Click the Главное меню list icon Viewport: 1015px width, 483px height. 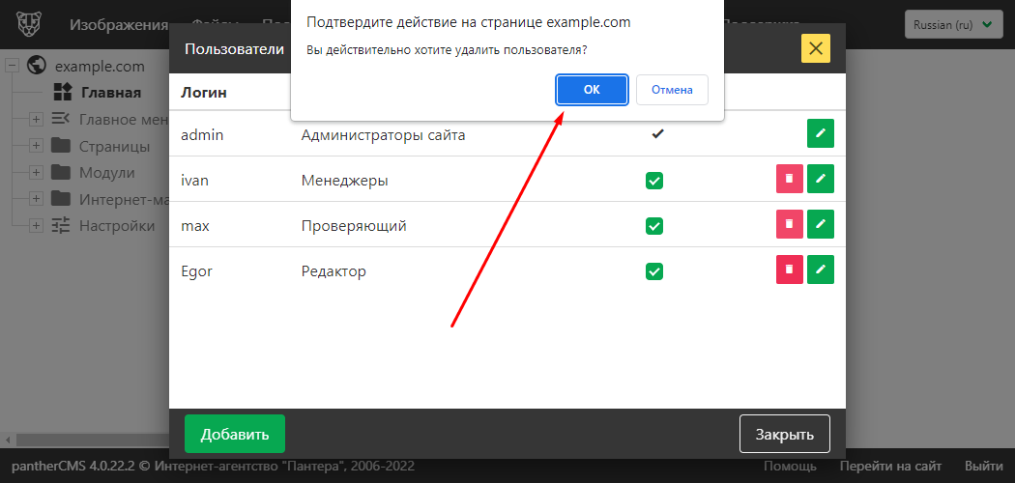pos(60,119)
